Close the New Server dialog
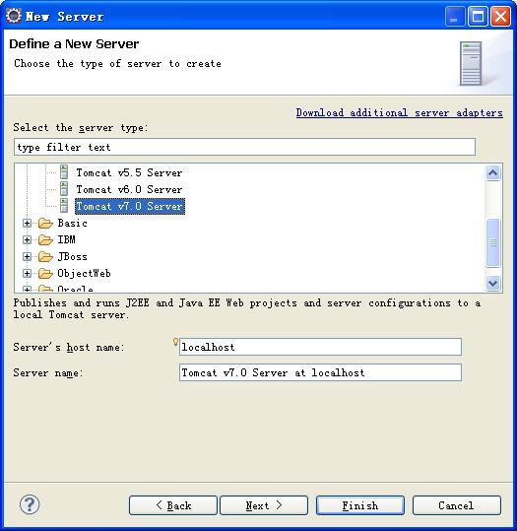The width and height of the screenshot is (517, 531). click(500, 16)
